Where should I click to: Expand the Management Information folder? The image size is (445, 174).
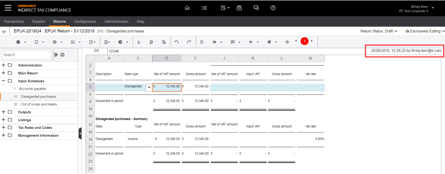tap(4, 135)
